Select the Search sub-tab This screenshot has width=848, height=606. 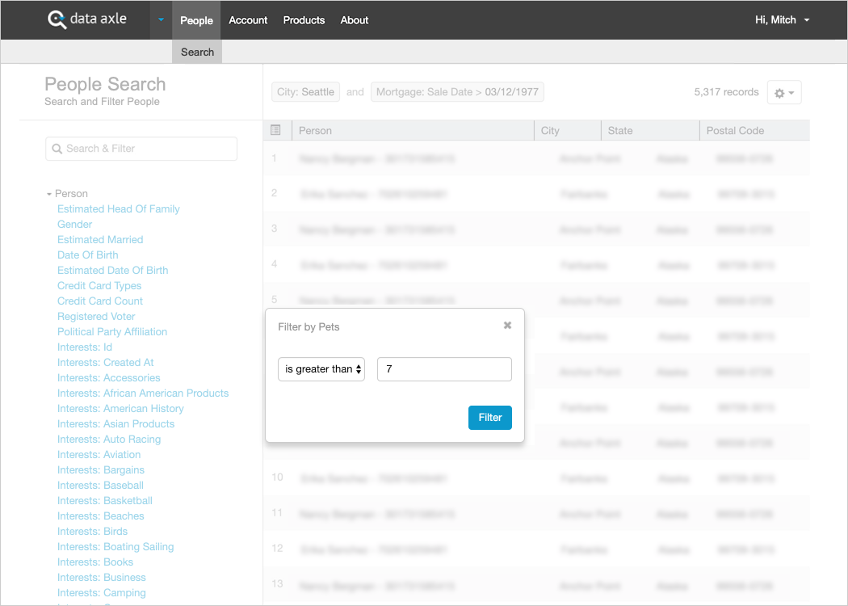coord(197,52)
